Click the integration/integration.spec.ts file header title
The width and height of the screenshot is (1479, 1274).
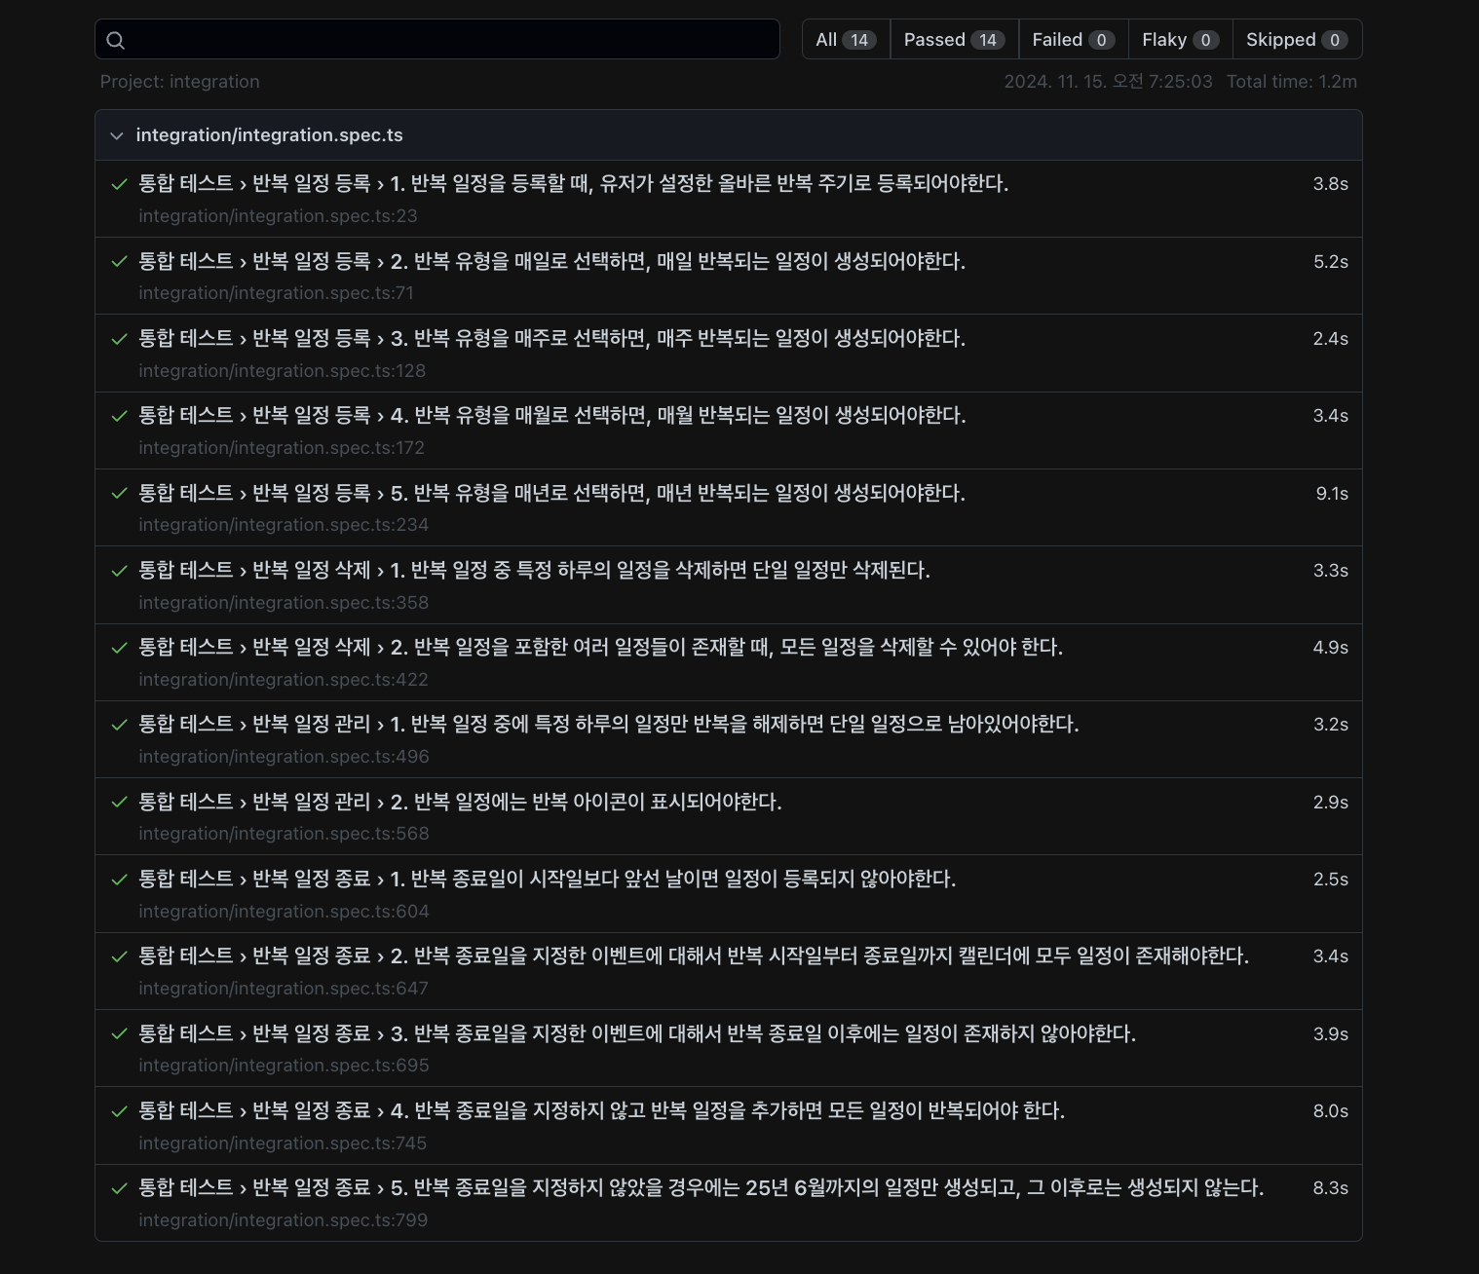(269, 135)
